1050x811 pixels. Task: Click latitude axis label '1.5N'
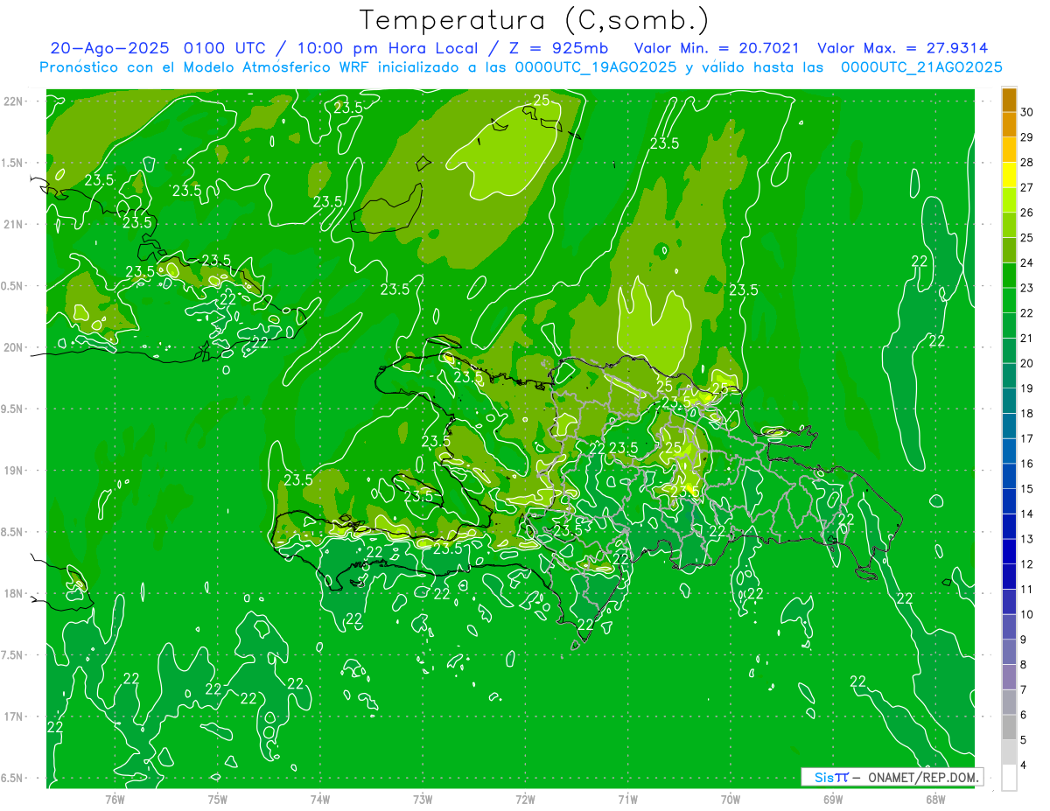[x=13, y=163]
